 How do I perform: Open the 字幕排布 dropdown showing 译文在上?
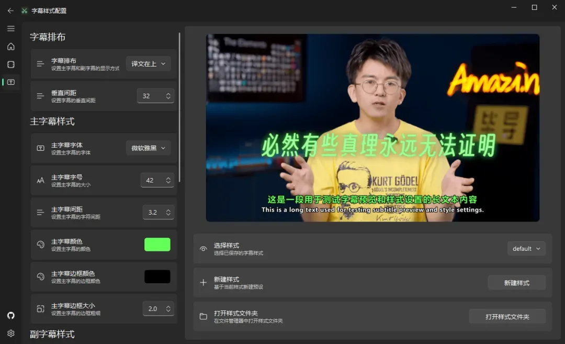point(148,64)
